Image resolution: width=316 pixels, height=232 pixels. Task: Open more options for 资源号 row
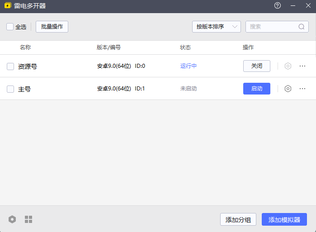click(x=302, y=66)
